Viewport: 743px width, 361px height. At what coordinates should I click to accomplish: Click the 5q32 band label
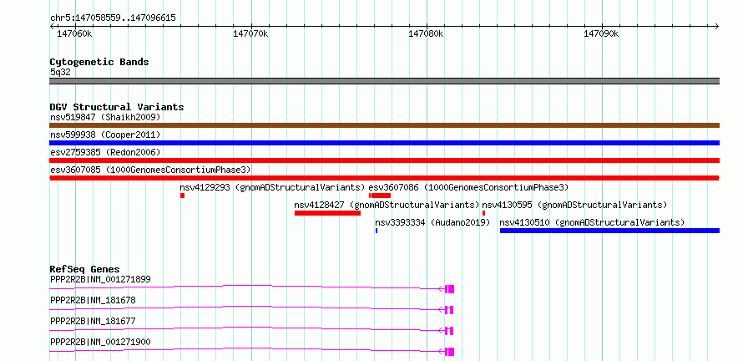tap(60, 73)
